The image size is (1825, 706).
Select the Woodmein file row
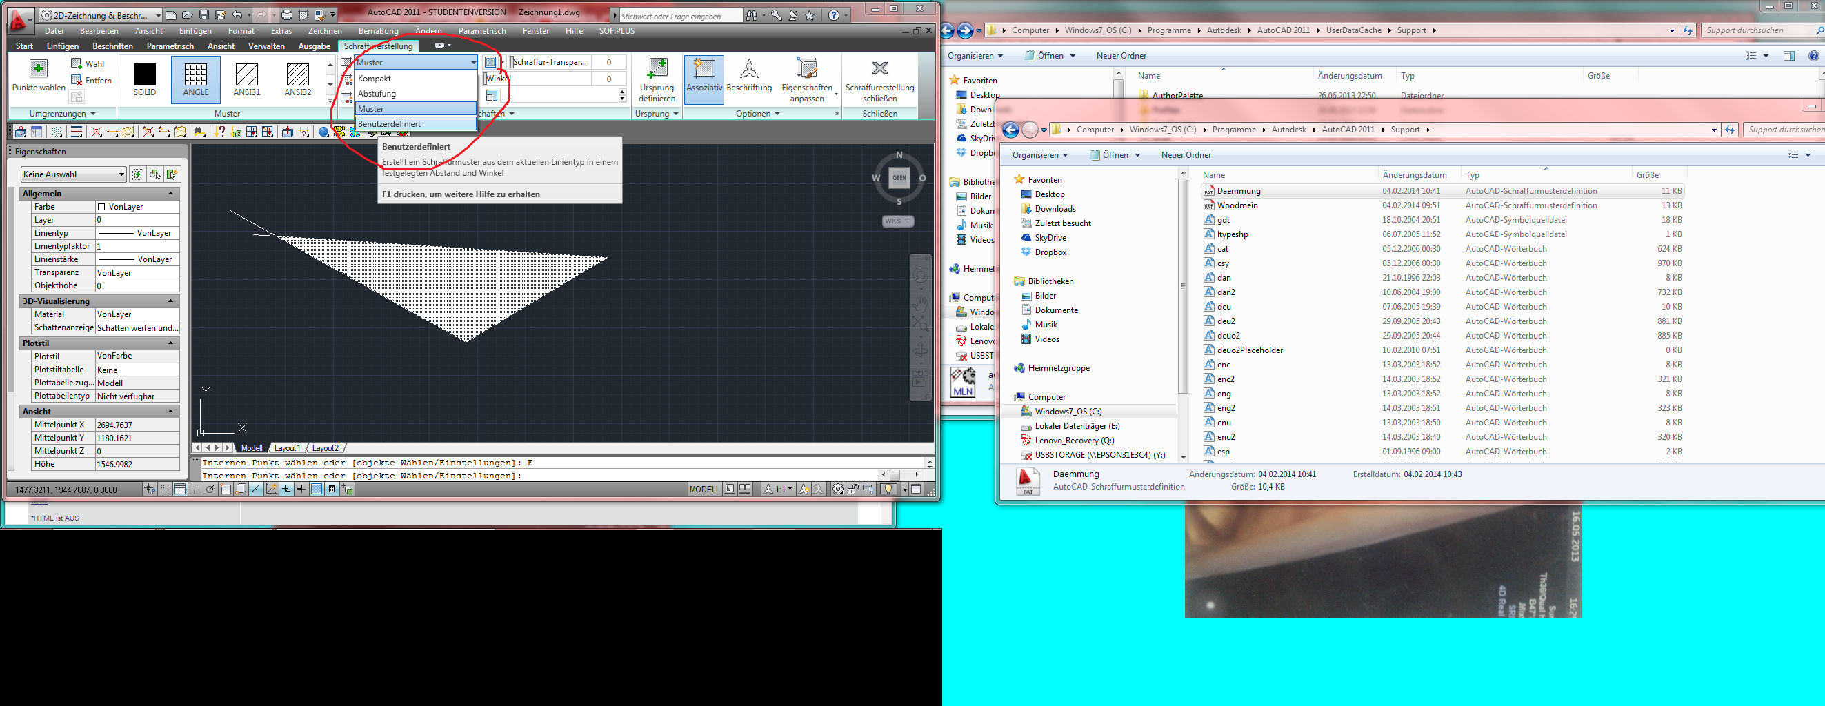pyautogui.click(x=1442, y=205)
